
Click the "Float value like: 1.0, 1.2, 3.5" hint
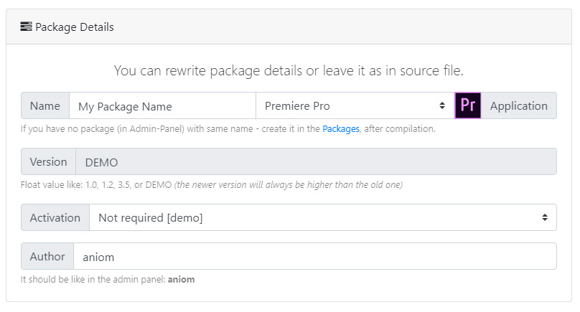click(x=212, y=184)
